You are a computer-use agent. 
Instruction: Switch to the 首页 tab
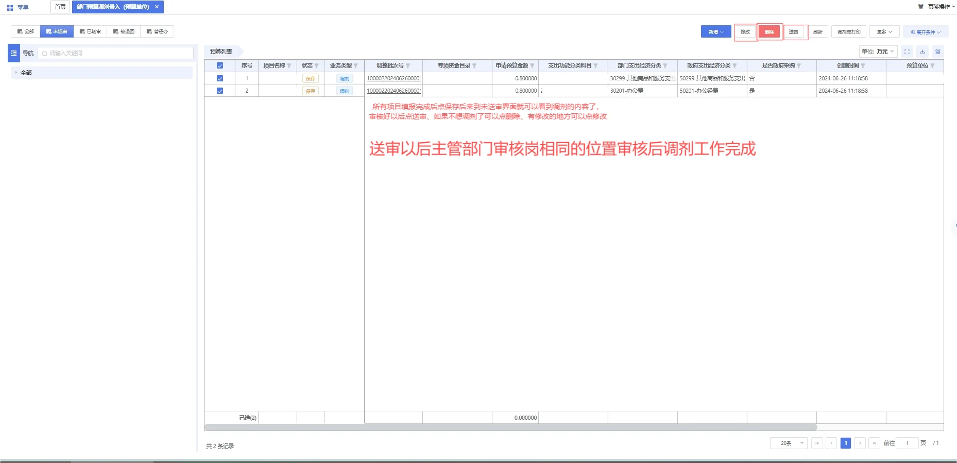[60, 7]
